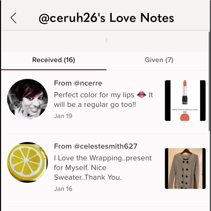Viewport: 211px width, 211px height.
Task: Click the Jan 16 date label
Action: (x=63, y=189)
